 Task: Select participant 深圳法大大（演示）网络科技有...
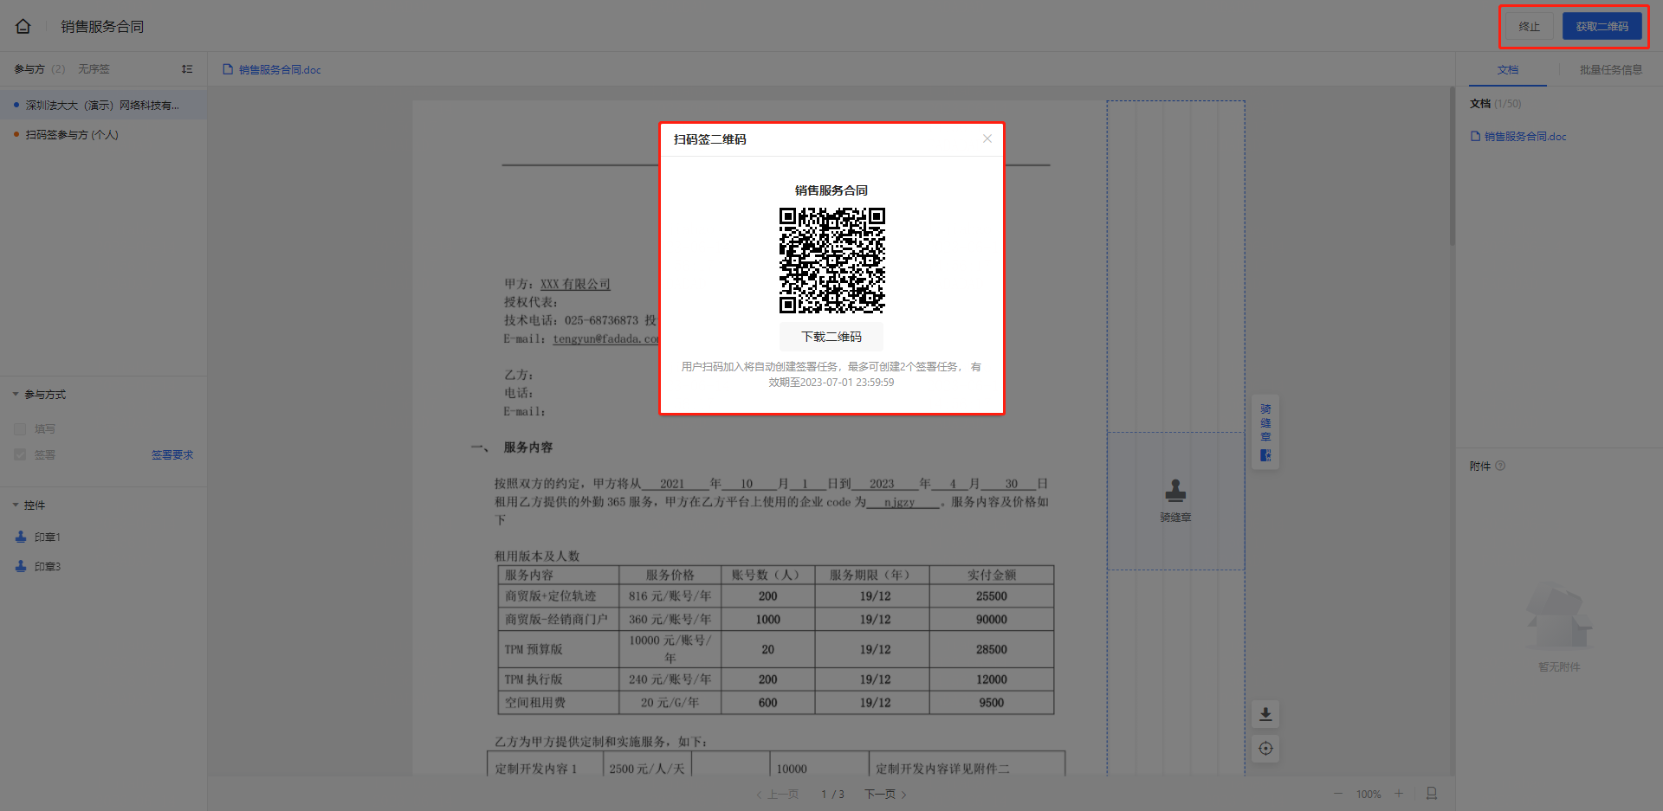[103, 105]
